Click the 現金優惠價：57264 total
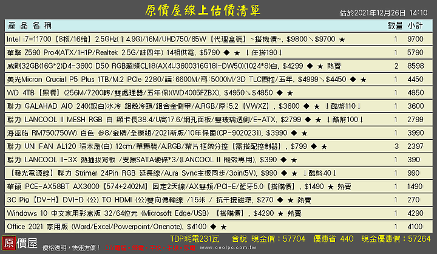The width and height of the screenshot is (437, 254). (x=396, y=239)
